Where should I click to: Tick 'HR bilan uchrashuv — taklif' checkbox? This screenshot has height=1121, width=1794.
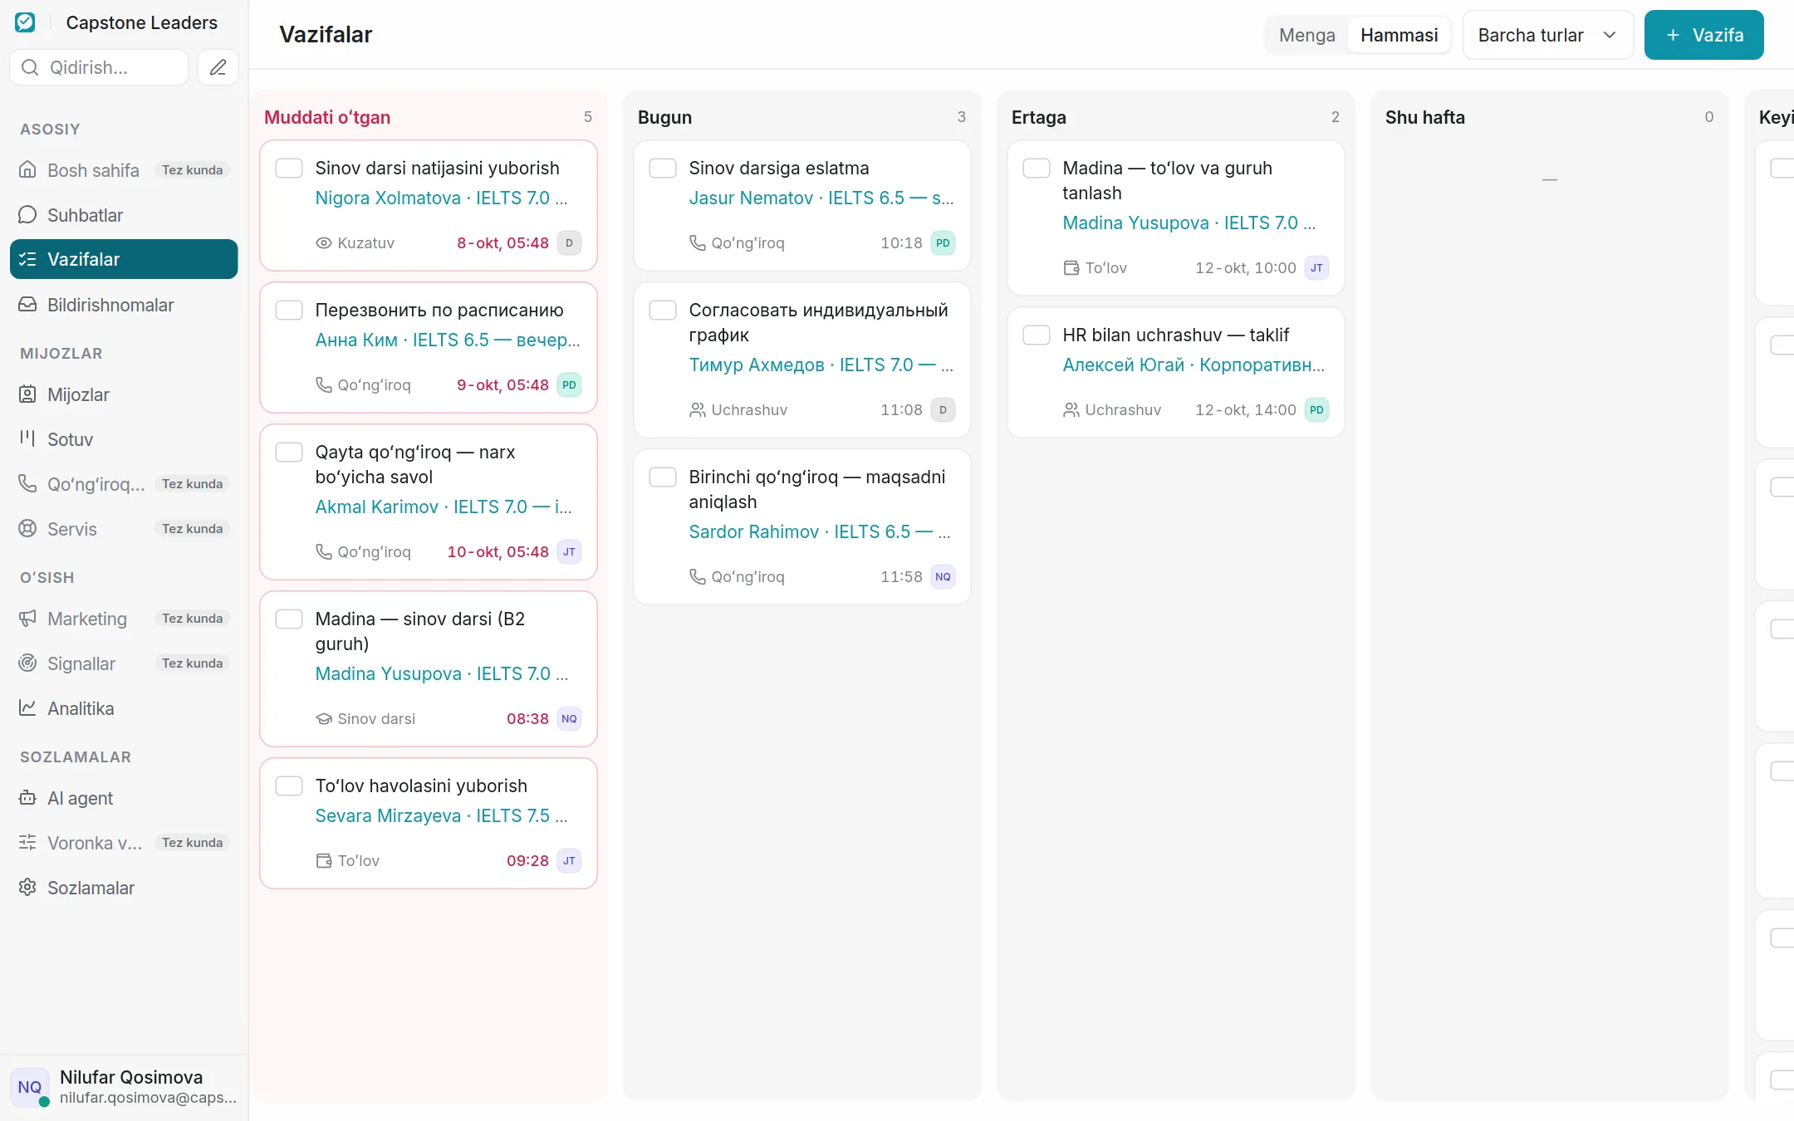pyautogui.click(x=1037, y=335)
